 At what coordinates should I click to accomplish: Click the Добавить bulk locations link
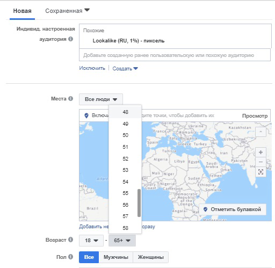coord(117,227)
